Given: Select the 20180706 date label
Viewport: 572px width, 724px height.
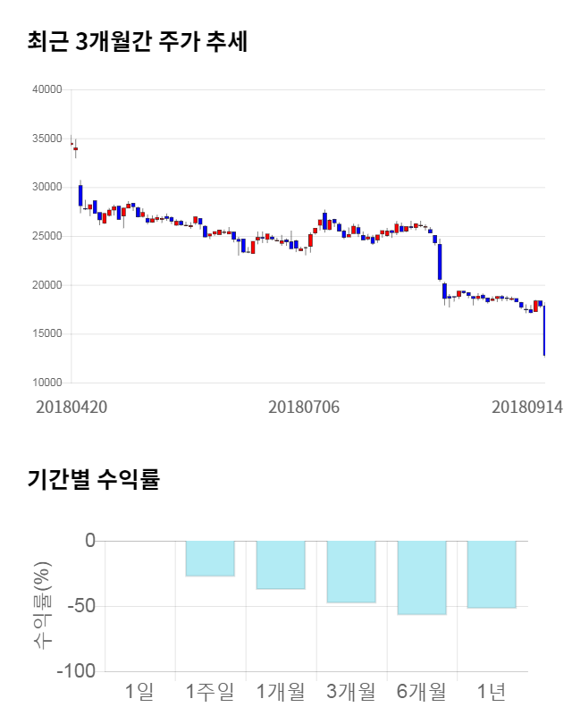Looking at the screenshot, I should [304, 407].
